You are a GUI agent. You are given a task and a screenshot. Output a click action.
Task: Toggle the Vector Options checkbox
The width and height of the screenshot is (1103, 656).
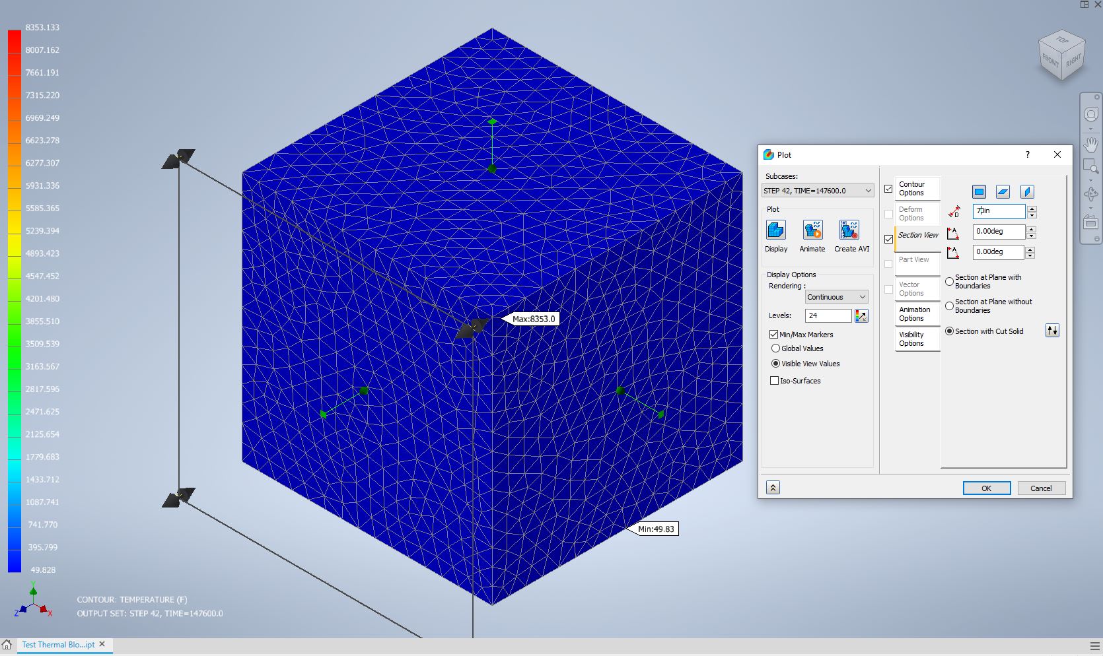coord(888,289)
